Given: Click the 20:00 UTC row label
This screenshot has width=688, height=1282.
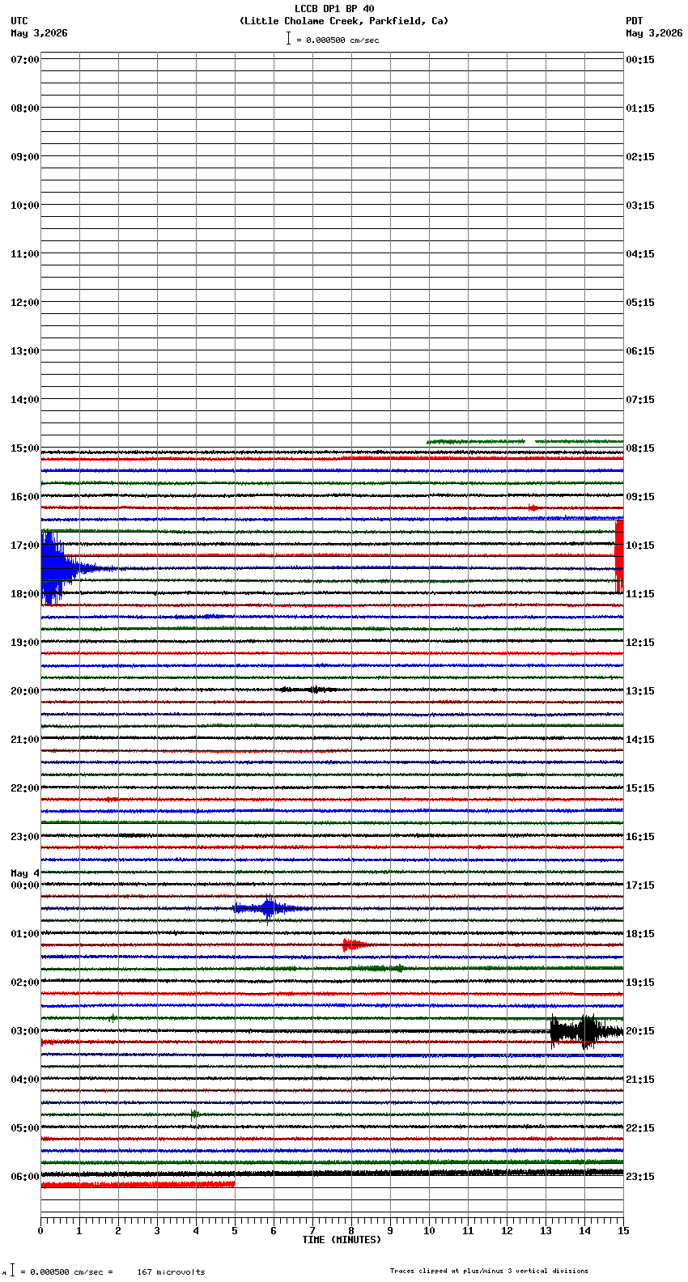Looking at the screenshot, I should [x=25, y=691].
